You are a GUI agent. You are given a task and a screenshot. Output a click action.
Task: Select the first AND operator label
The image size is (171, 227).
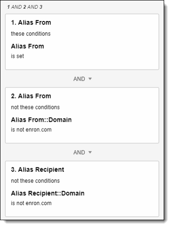click(x=79, y=79)
